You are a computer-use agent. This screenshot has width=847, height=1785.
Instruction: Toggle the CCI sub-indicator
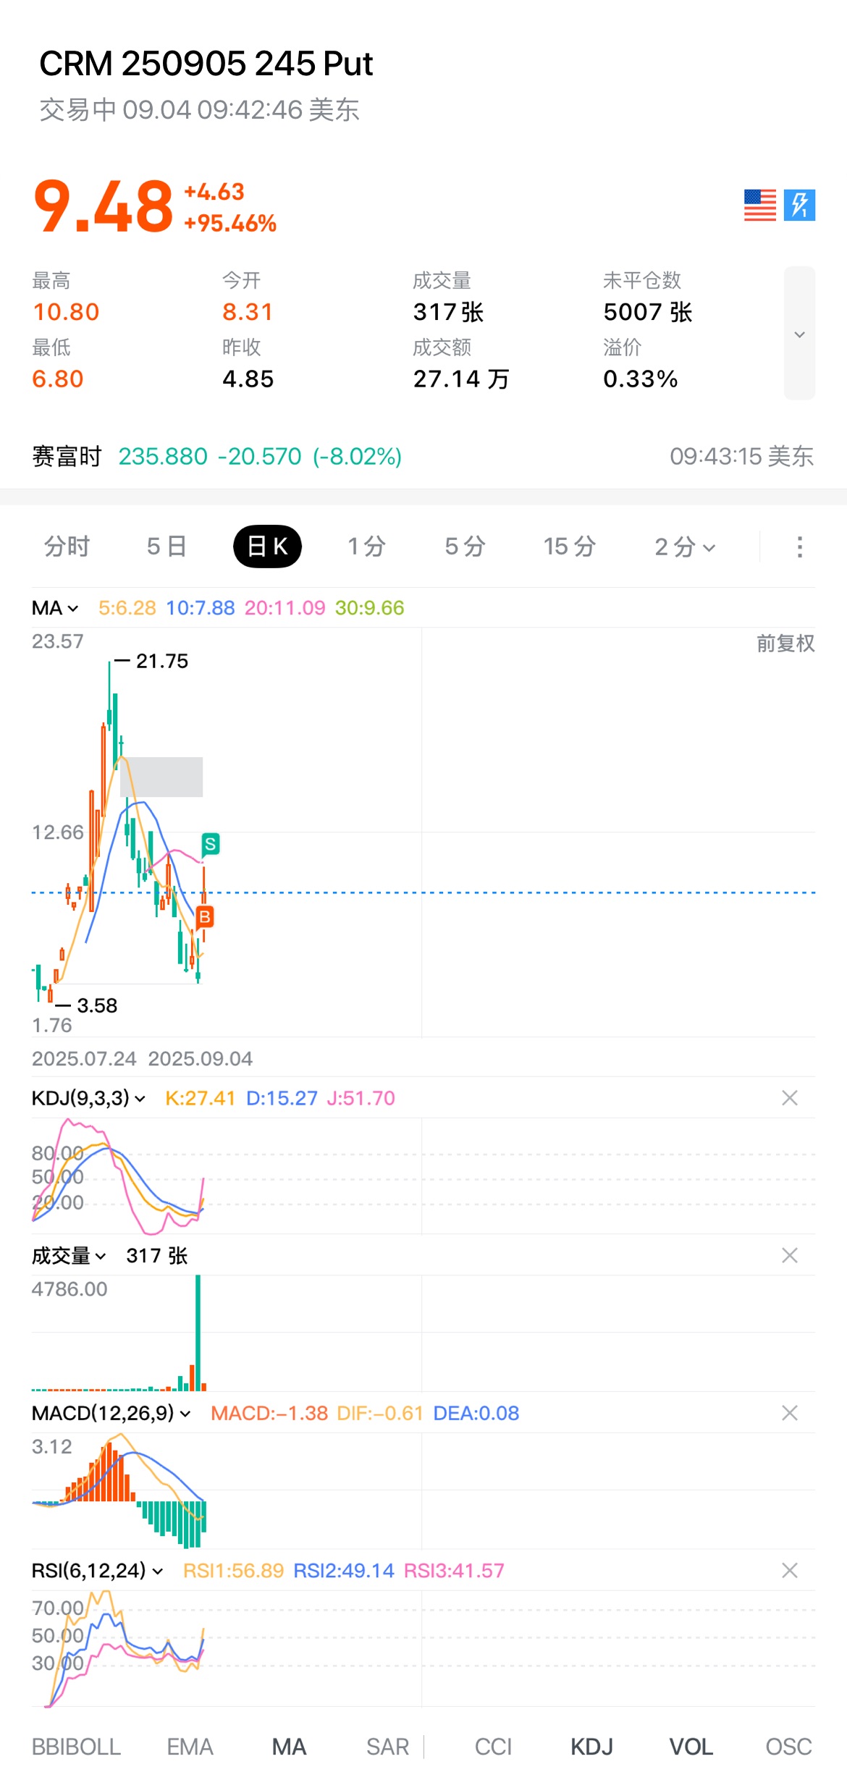[493, 1747]
